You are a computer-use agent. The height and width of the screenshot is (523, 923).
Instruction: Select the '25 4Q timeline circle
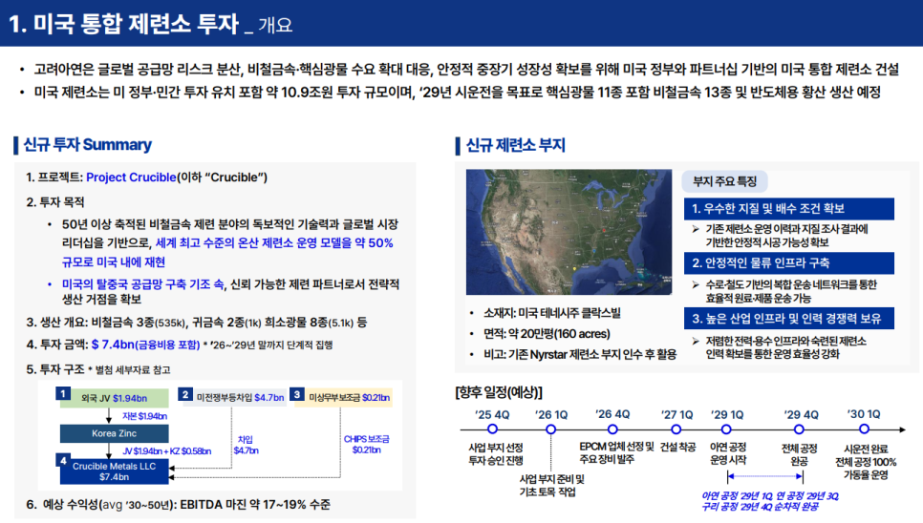492,430
